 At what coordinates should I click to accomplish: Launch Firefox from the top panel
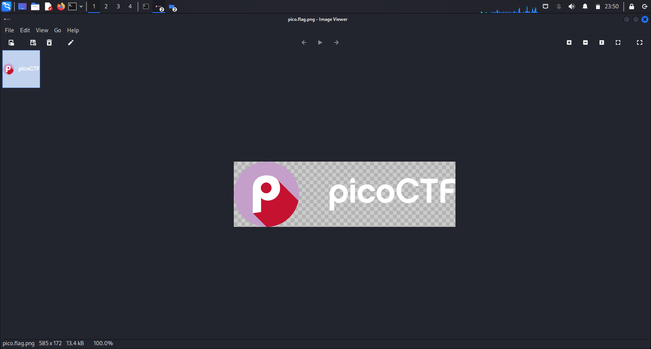[61, 6]
